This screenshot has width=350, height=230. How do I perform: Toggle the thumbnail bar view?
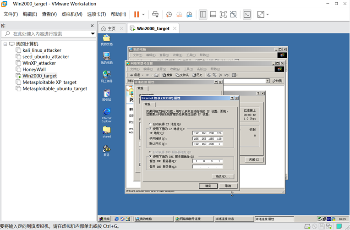click(213, 15)
